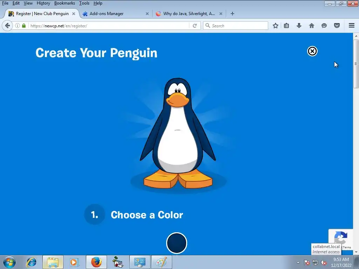The image size is (359, 269).
Task: Open the solitaire cards app in taskbar
Action: coord(118,262)
